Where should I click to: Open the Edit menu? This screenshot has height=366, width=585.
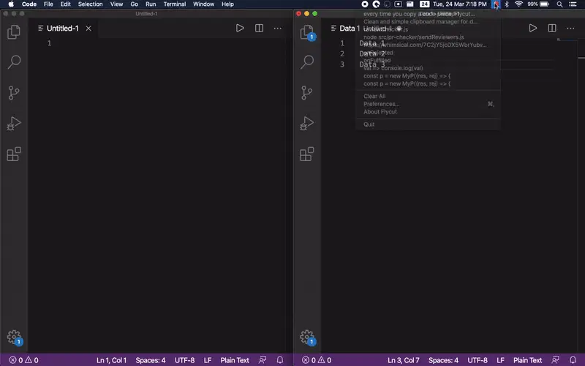click(65, 4)
